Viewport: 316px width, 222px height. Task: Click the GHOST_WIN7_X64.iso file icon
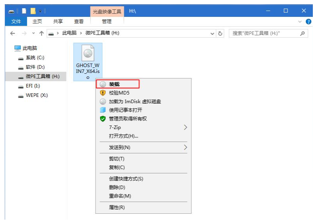click(x=88, y=53)
